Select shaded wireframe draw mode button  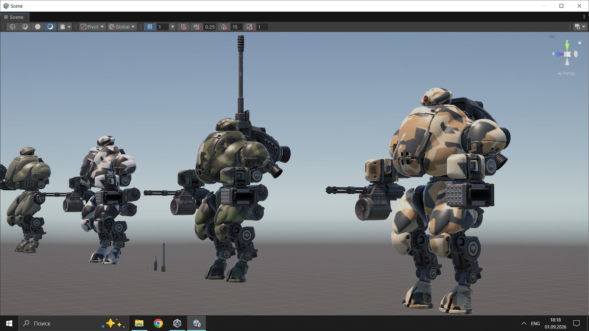[x=25, y=27]
